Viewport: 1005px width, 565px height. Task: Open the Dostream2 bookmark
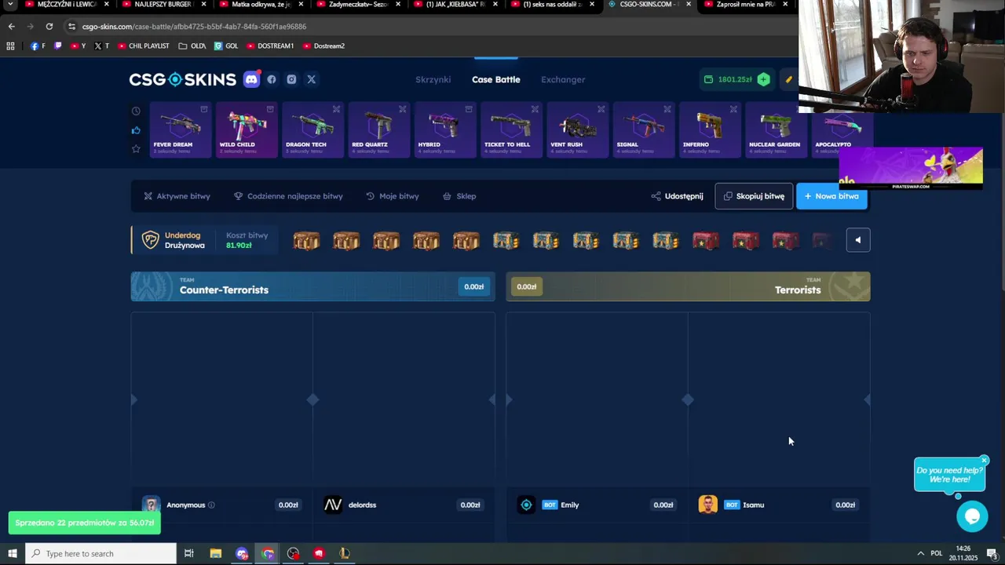(x=323, y=46)
